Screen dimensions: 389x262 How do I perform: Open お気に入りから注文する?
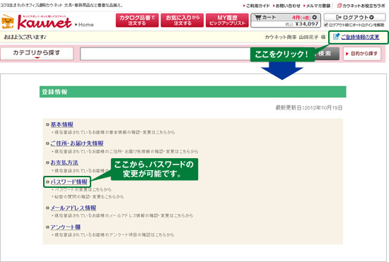pos(182,20)
